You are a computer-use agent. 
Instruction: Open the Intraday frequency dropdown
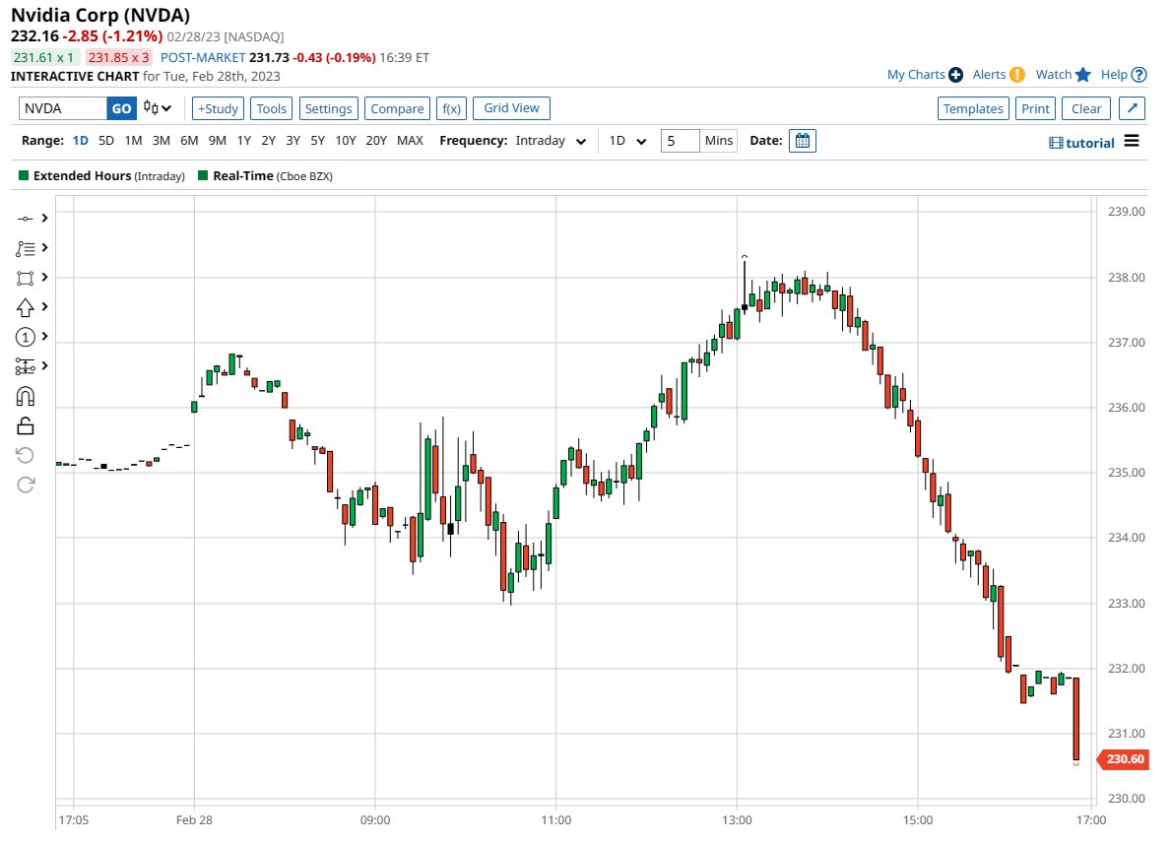(x=551, y=141)
